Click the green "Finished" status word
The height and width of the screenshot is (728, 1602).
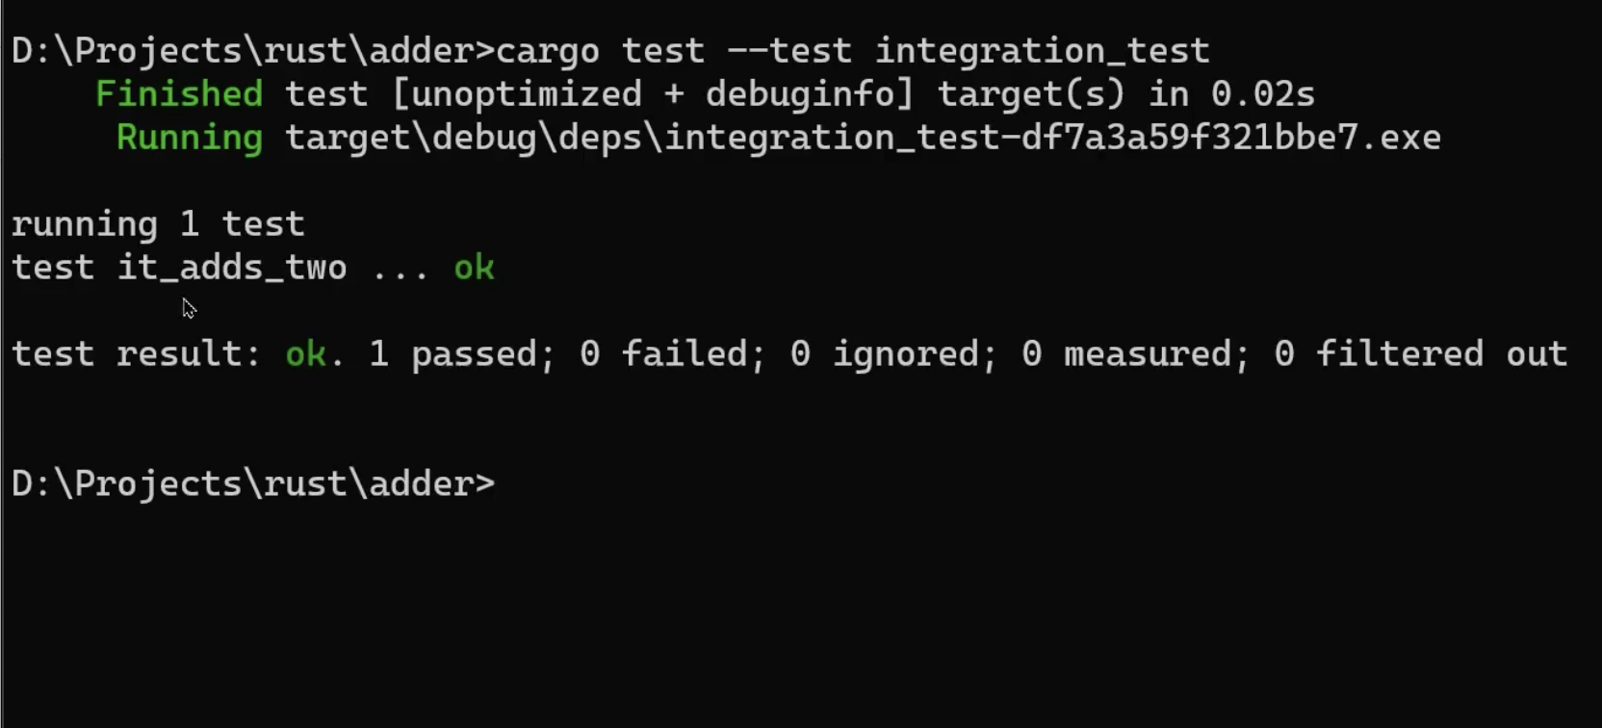pyautogui.click(x=179, y=94)
